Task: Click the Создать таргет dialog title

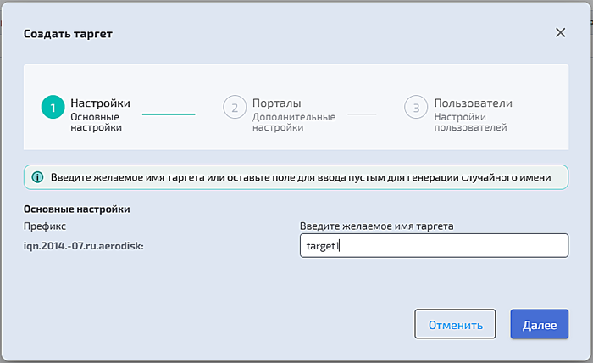Action: click(68, 34)
